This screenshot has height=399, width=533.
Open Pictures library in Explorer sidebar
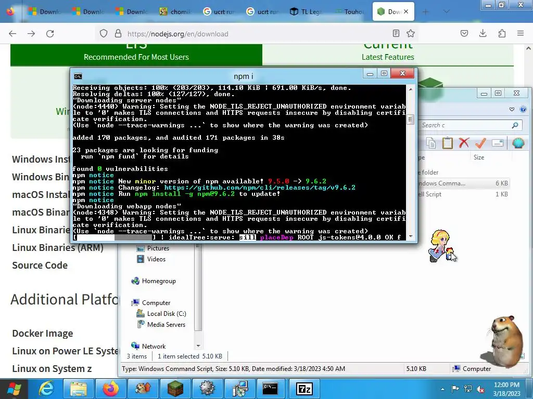tap(153, 248)
